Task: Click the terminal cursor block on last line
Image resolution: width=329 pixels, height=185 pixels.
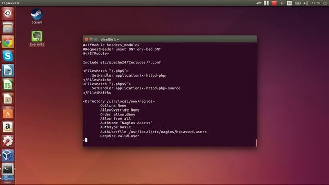Action: coord(86,140)
